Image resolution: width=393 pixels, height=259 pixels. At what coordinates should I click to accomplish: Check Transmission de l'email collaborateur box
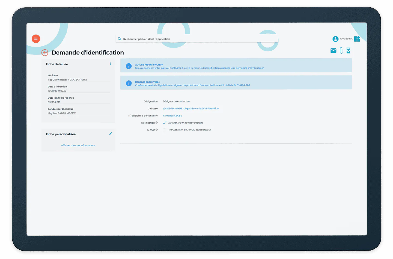pos(164,130)
